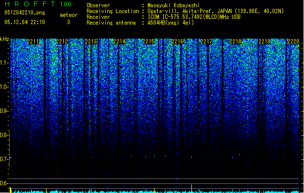Click the 2215 time marker
Image resolution: width=304 pixels, height=193 pixels.
[x=148, y=41]
